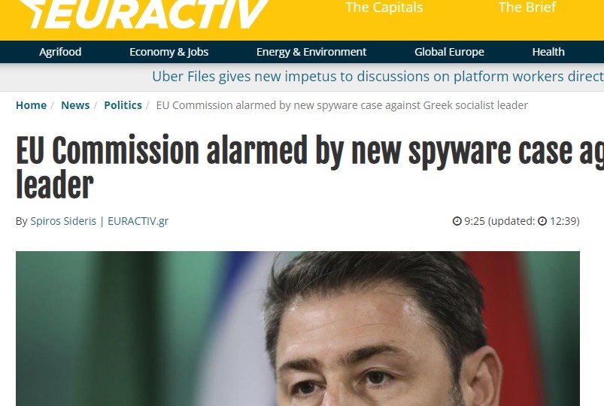
Task: Click the News breadcrumb link
Action: pos(75,105)
